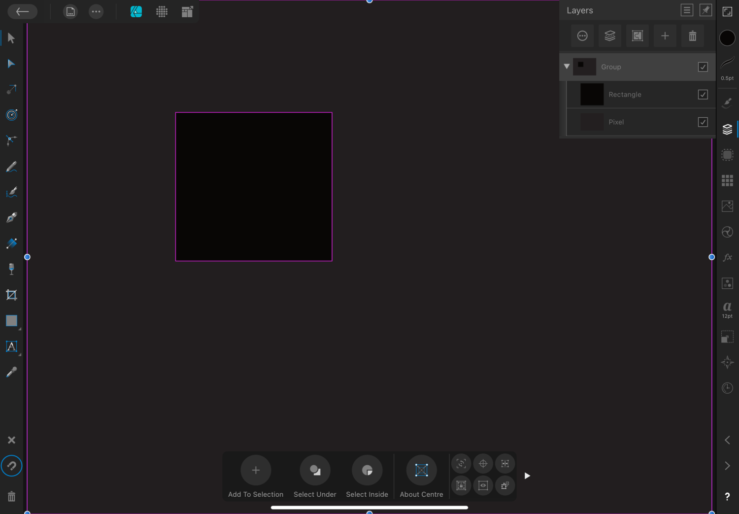Screen dimensions: 739x514
Task: Click the Rectangle layer thumbnail
Action: tap(592, 94)
